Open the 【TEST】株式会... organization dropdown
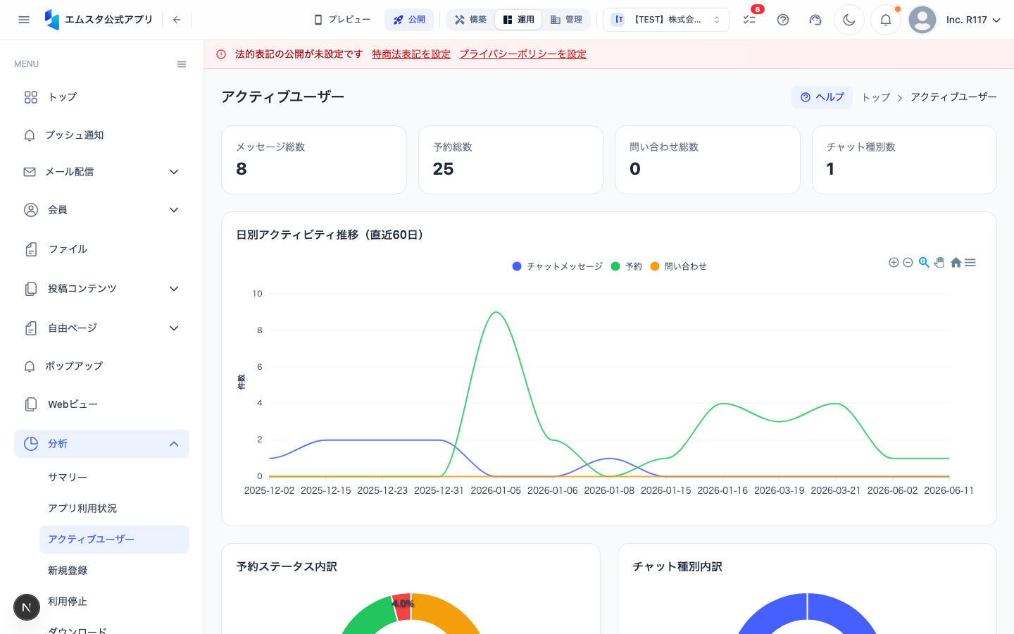This screenshot has width=1014, height=634. [x=666, y=20]
